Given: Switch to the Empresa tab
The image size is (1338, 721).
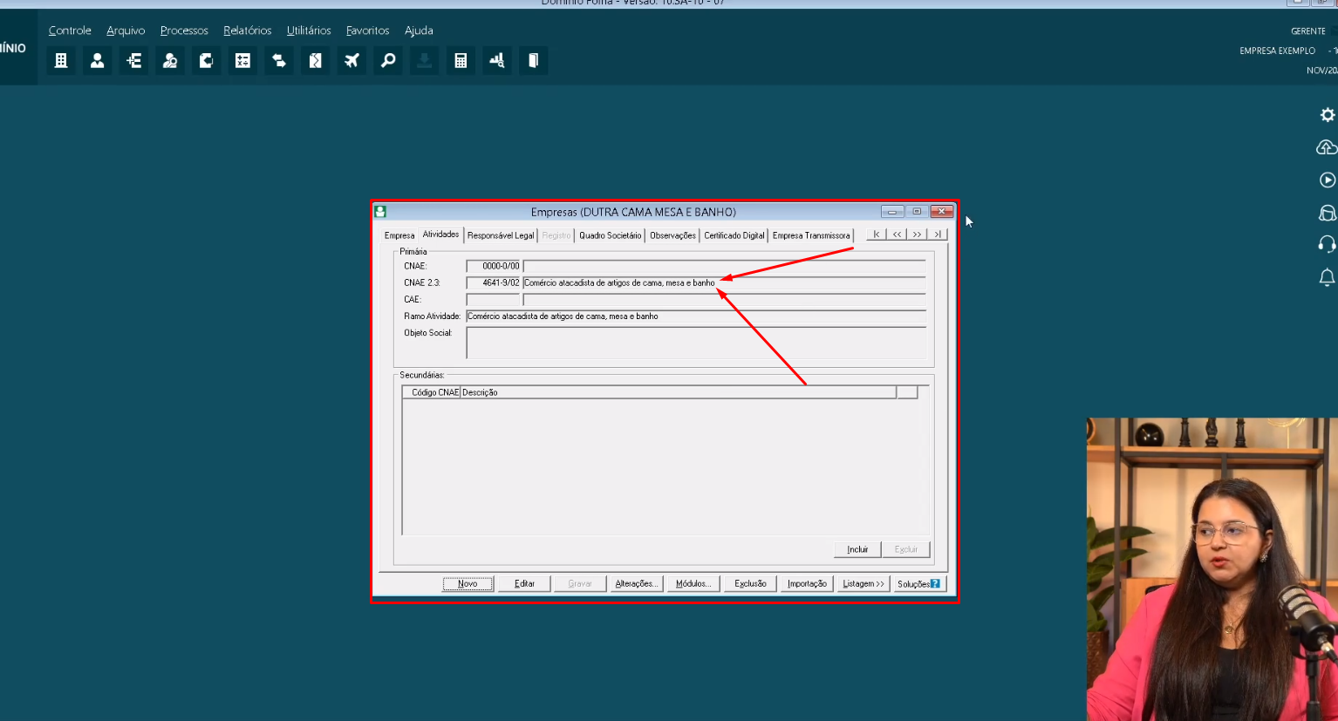Looking at the screenshot, I should point(399,235).
